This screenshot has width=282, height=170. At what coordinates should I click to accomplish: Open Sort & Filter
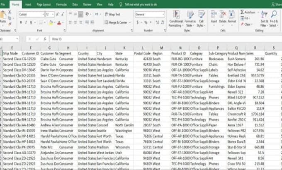[264, 19]
